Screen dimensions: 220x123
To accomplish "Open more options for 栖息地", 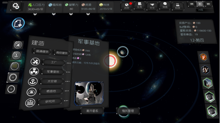I will coord(67,91).
